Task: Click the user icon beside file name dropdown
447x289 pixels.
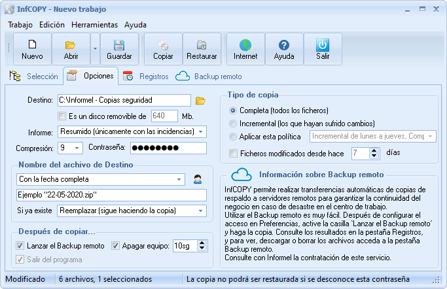Action: pos(197,179)
